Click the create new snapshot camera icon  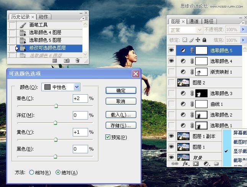66,61
